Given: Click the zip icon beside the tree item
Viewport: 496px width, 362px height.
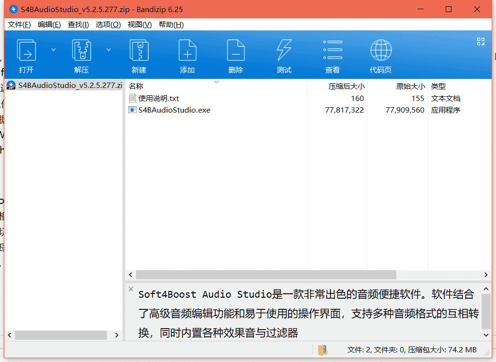Looking at the screenshot, I should pyautogui.click(x=11, y=85).
